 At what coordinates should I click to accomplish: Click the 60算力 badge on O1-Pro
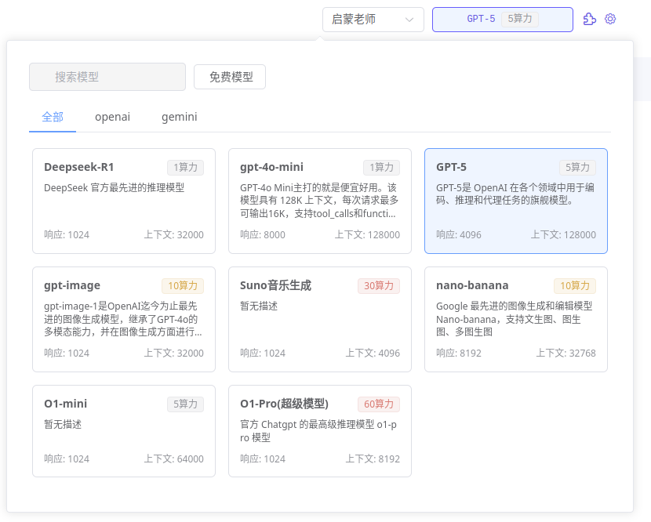(x=379, y=404)
